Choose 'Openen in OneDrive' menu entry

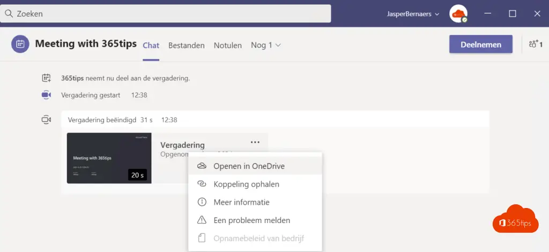coord(249,166)
